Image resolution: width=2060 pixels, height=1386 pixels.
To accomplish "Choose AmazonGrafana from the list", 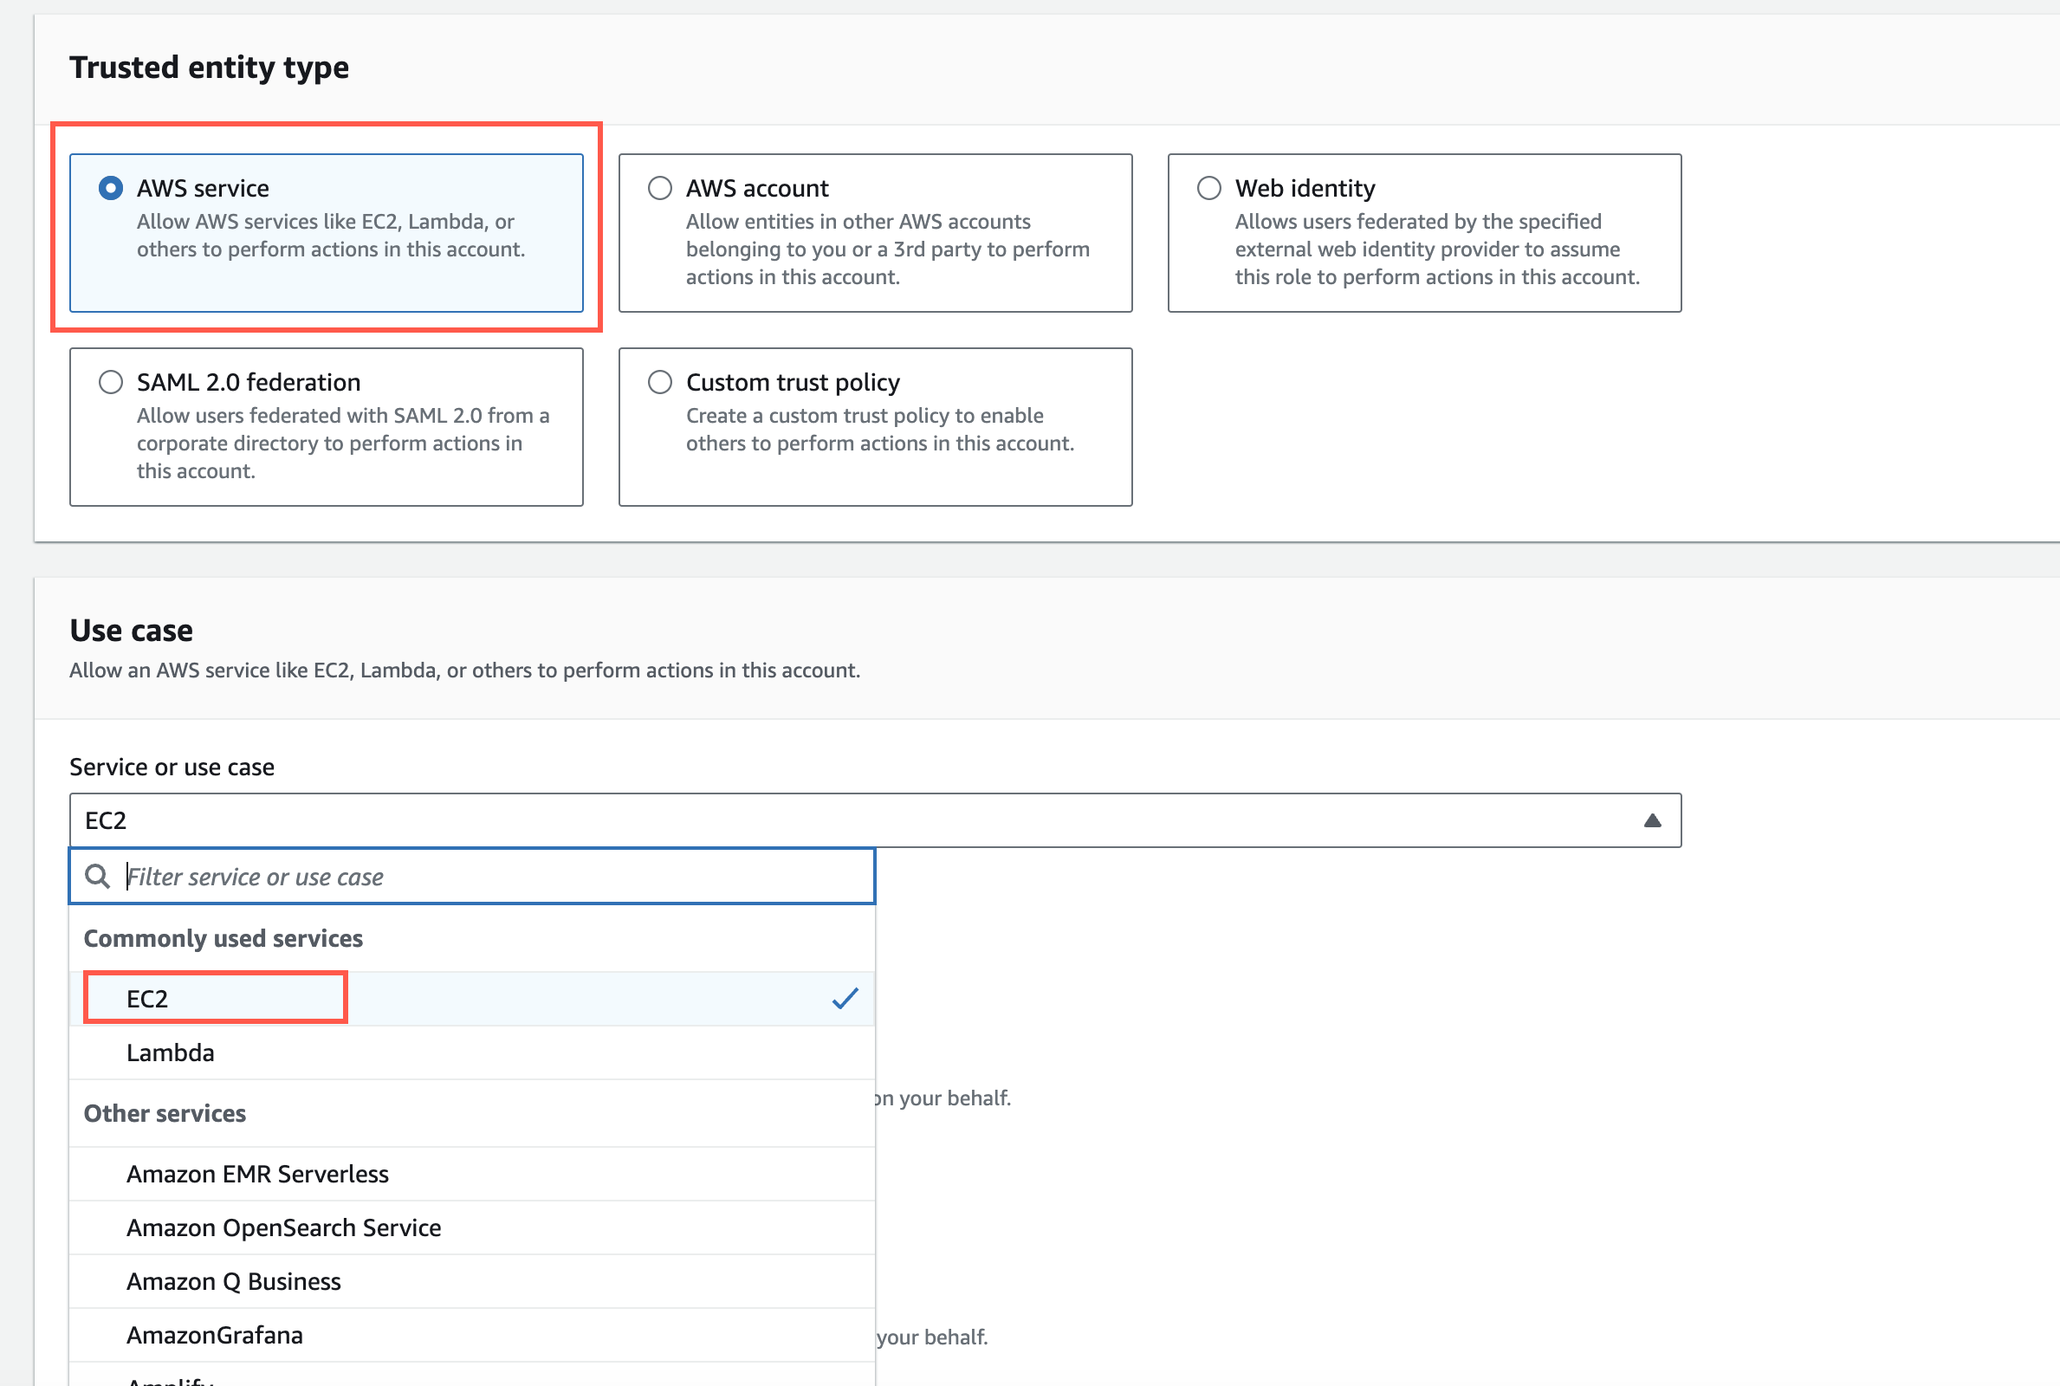I will 472,1336.
